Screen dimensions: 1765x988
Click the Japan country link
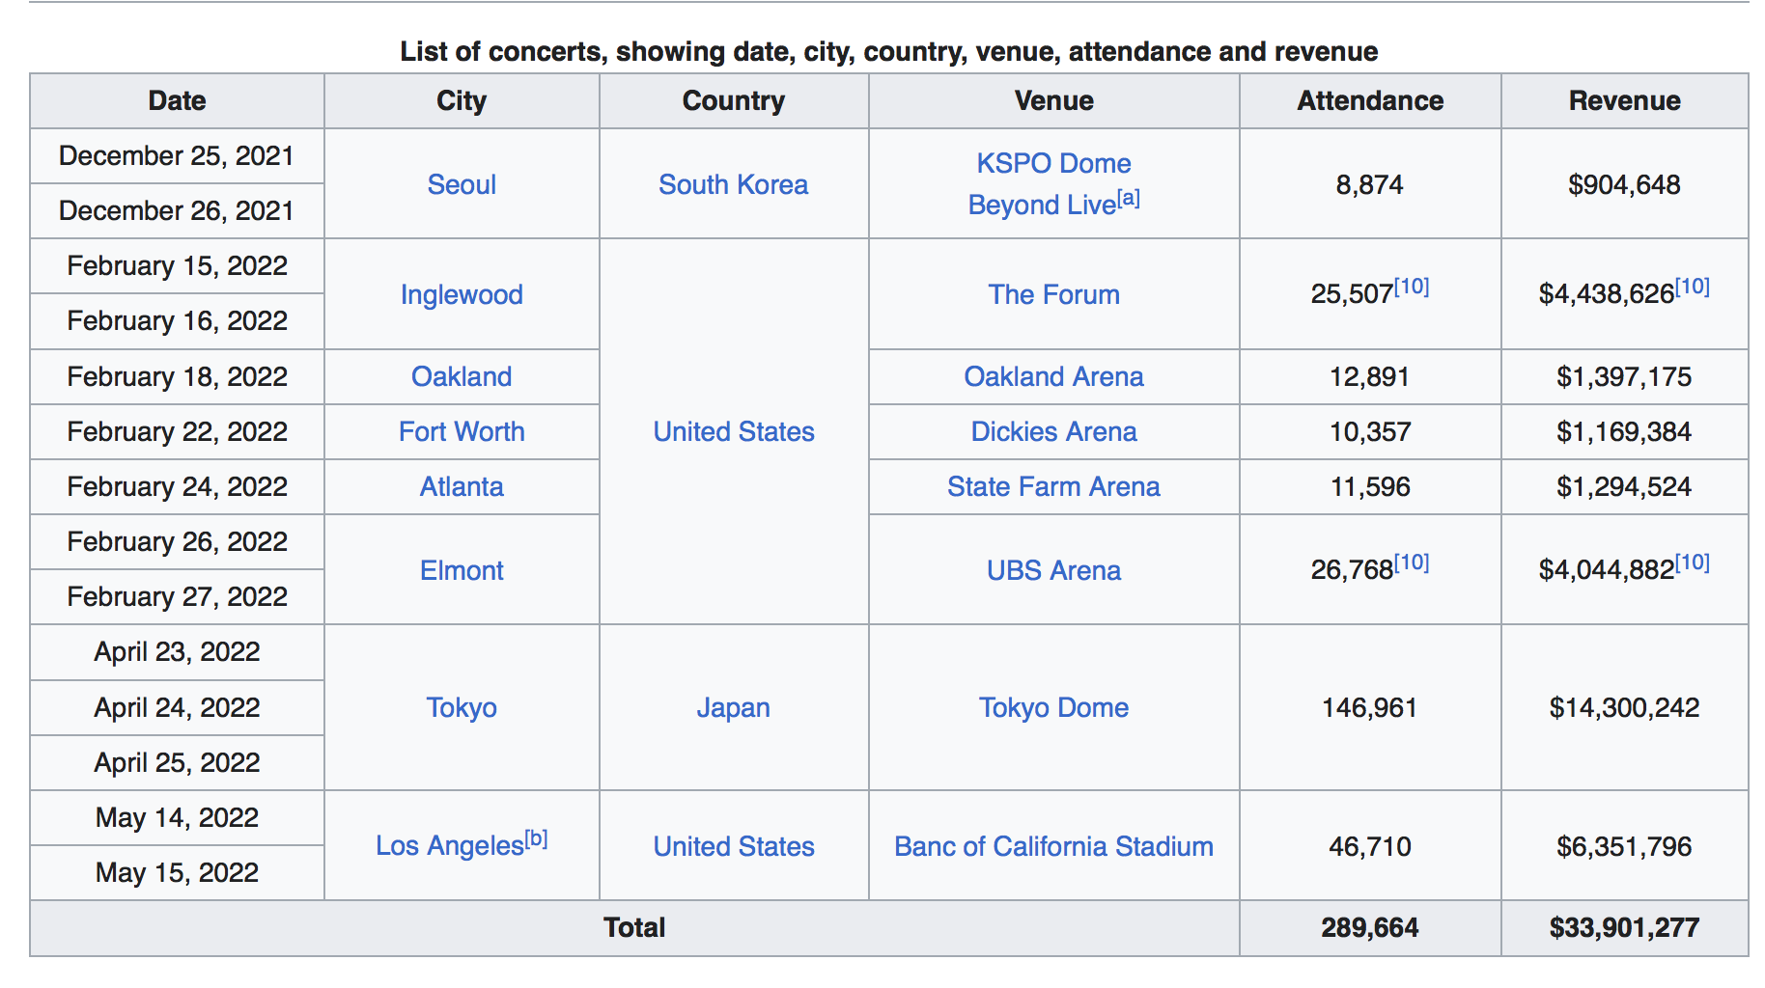(x=733, y=707)
